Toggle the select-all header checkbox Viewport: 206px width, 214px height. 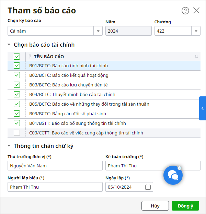coord(17,57)
